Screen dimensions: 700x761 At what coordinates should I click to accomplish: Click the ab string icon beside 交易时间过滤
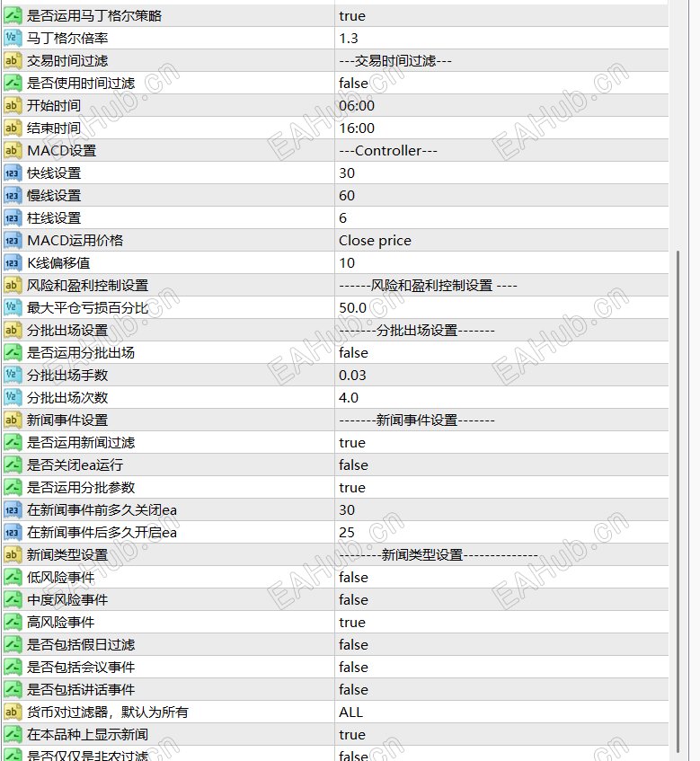tap(13, 61)
